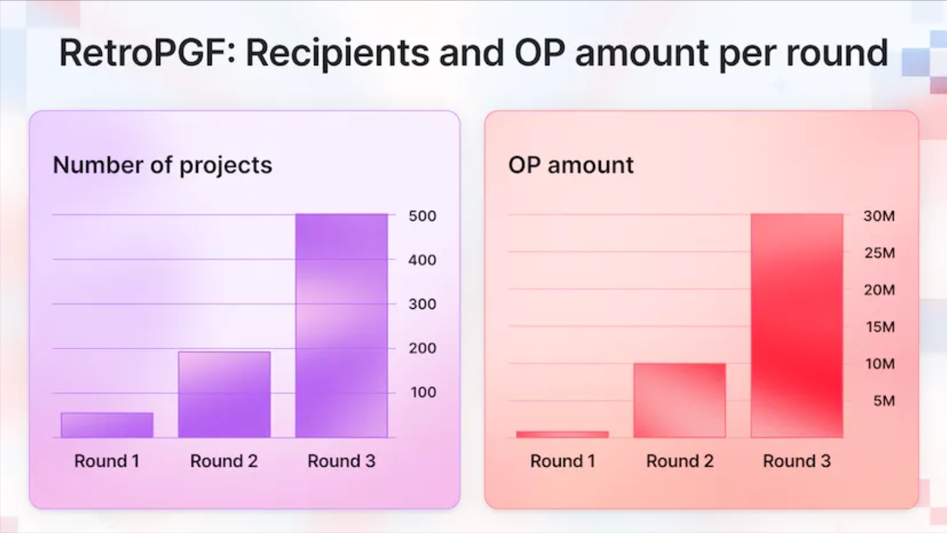Select the 'Number of projects' chart title
The width and height of the screenshot is (947, 533).
(x=162, y=165)
